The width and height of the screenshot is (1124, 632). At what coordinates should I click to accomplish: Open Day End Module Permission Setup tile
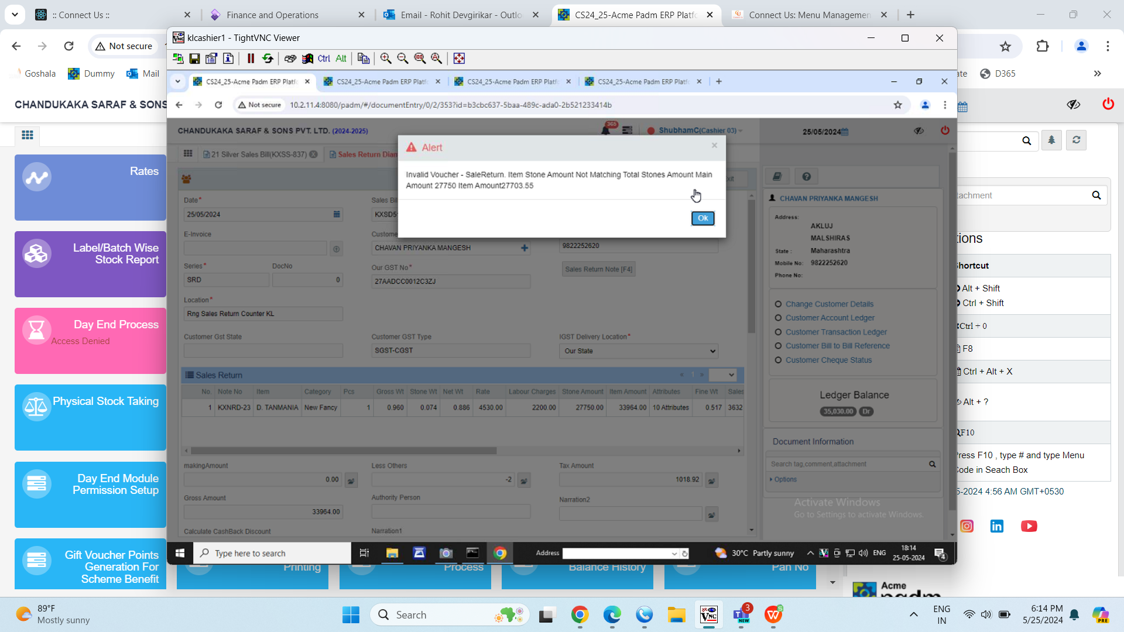pos(90,494)
